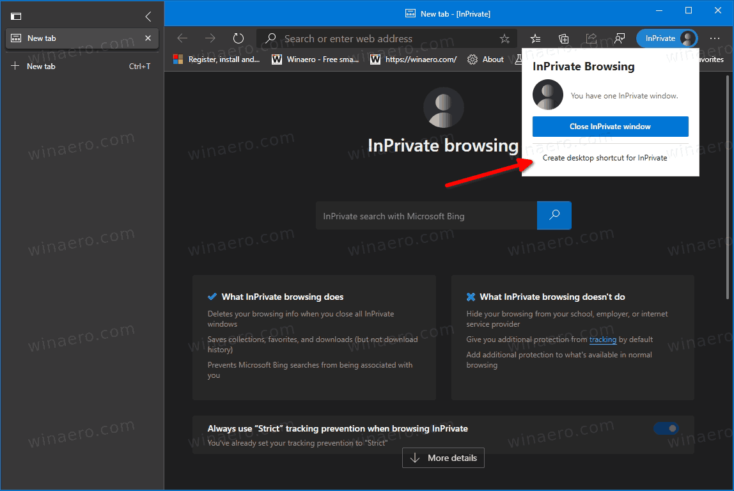Image resolution: width=734 pixels, height=491 pixels.
Task: Click the Share icon in toolbar
Action: (x=591, y=38)
